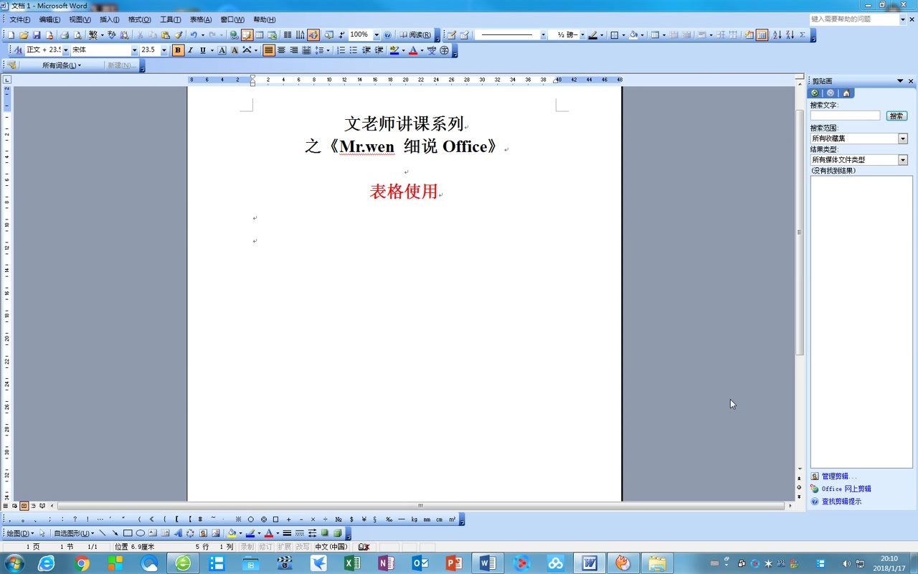The width and height of the screenshot is (918, 574).
Task: Toggle bulleted list formatting
Action: click(354, 50)
